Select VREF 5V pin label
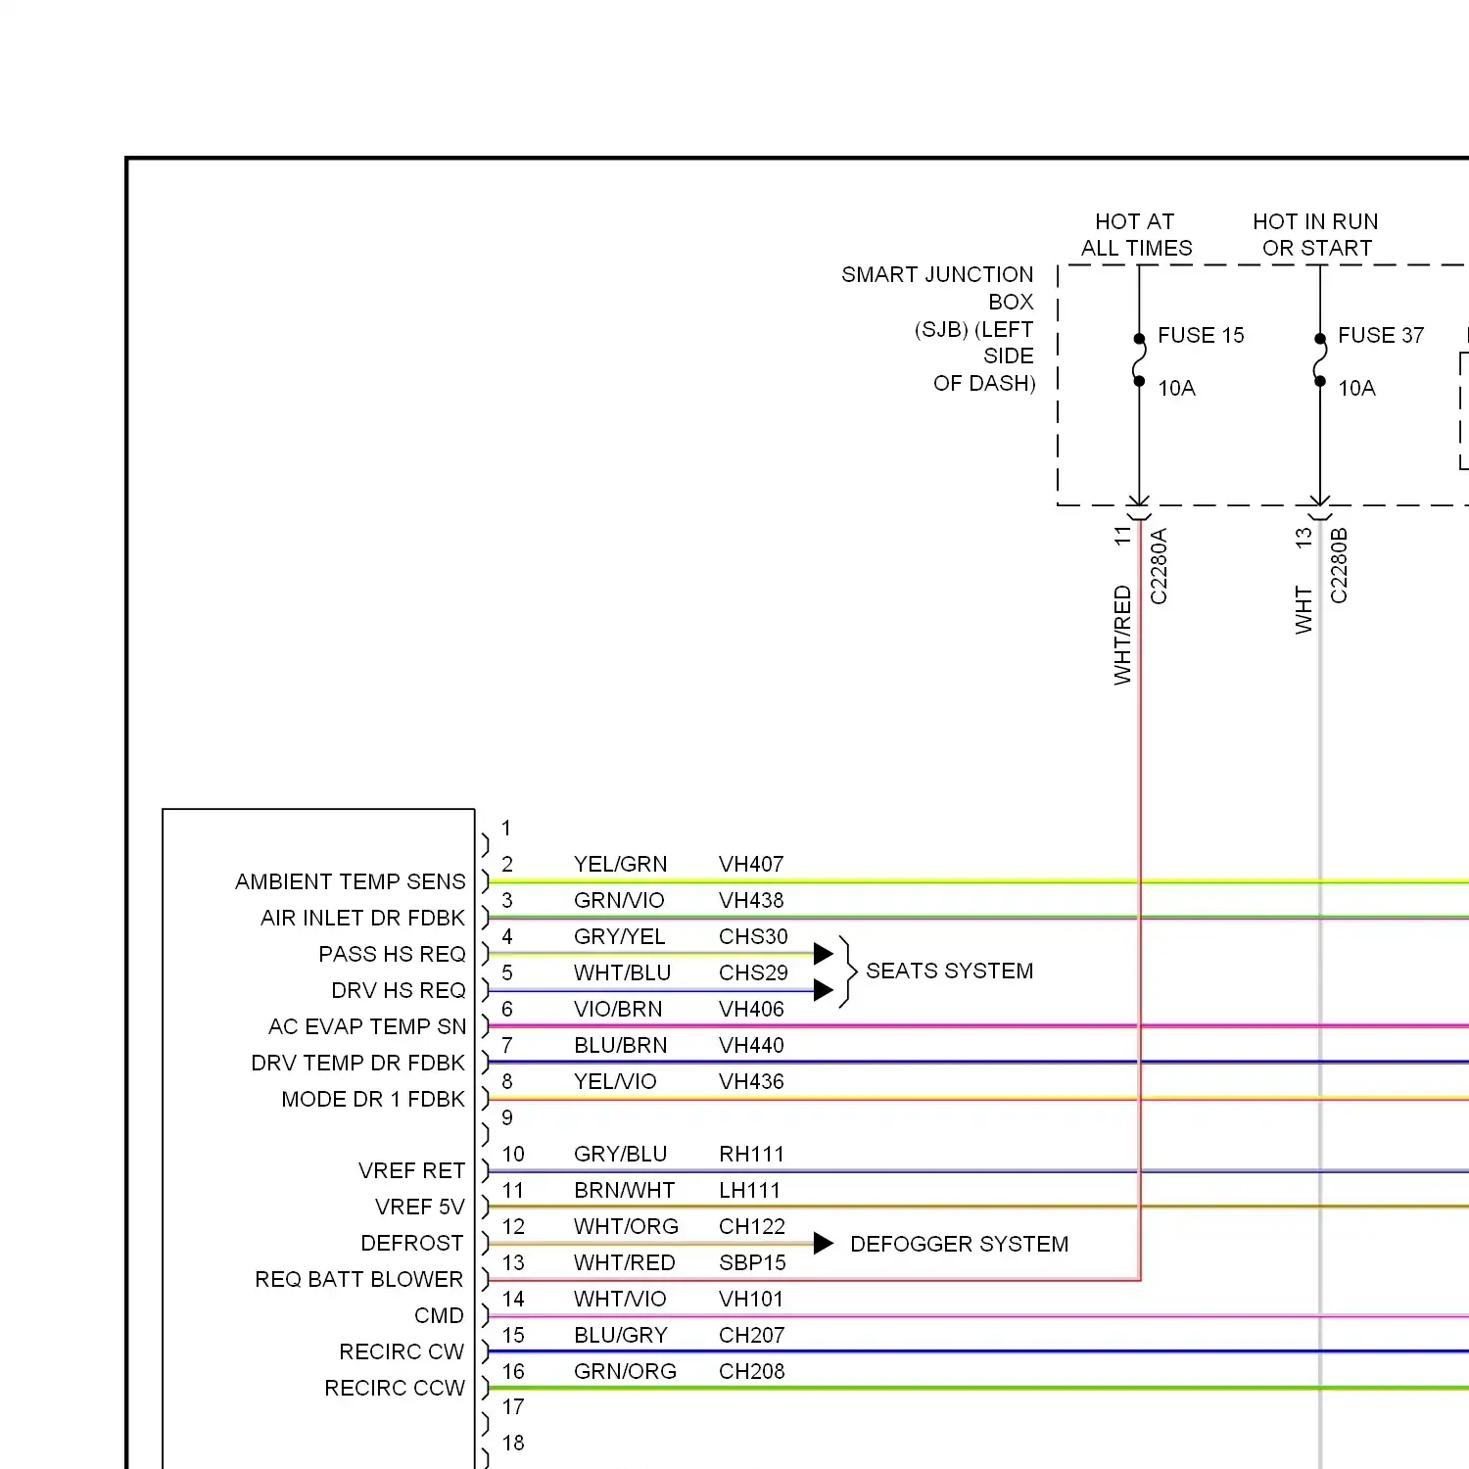This screenshot has height=1469, width=1469. click(420, 1207)
